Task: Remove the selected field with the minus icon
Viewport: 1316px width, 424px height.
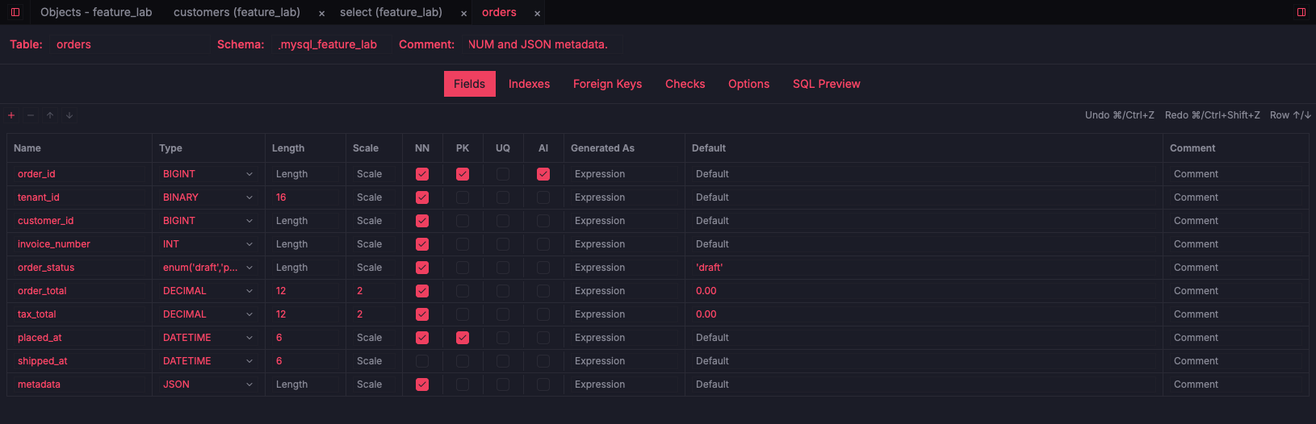Action: [x=31, y=115]
